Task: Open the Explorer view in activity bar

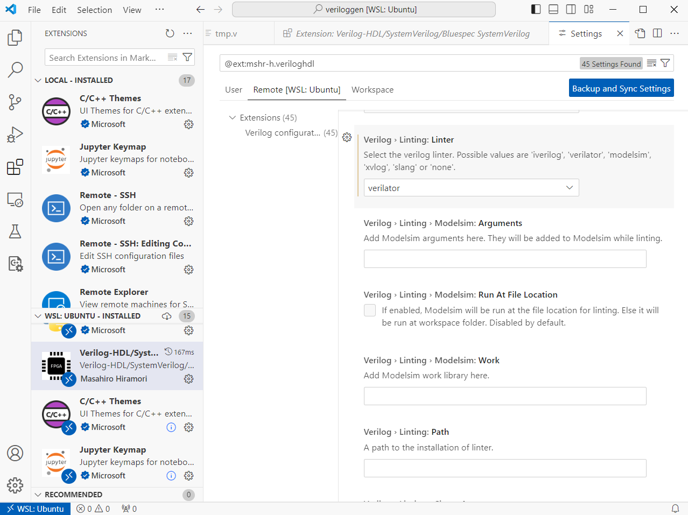Action: click(x=15, y=38)
